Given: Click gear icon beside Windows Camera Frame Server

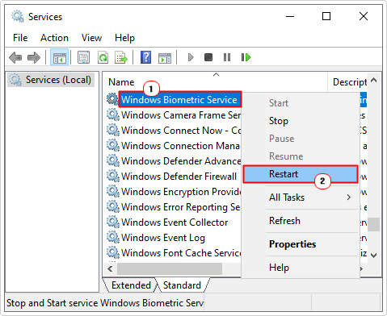Looking at the screenshot, I should (x=113, y=115).
